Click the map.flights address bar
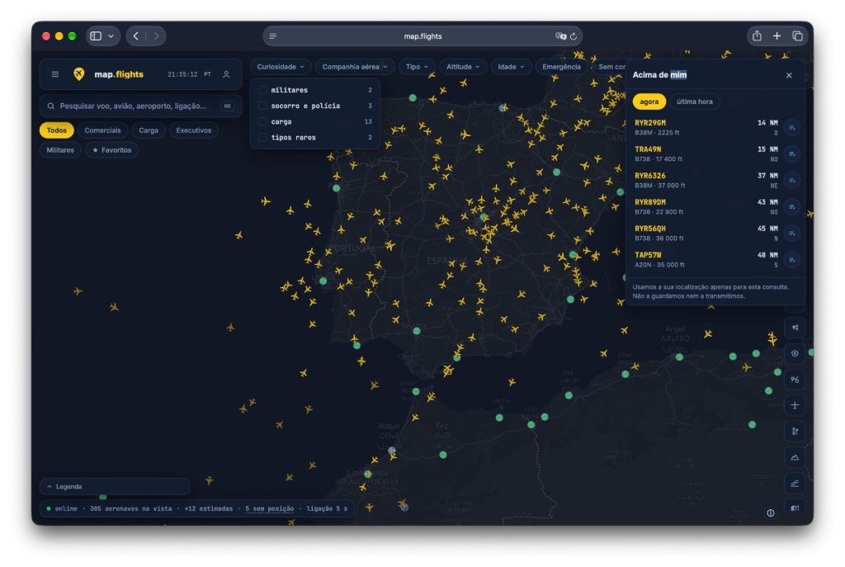The width and height of the screenshot is (845, 567). click(x=422, y=36)
